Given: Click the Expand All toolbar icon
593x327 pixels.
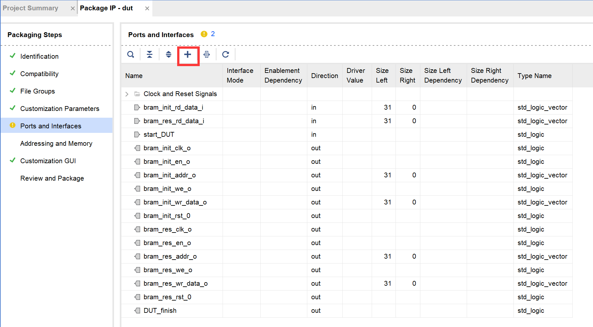Looking at the screenshot, I should [x=168, y=54].
